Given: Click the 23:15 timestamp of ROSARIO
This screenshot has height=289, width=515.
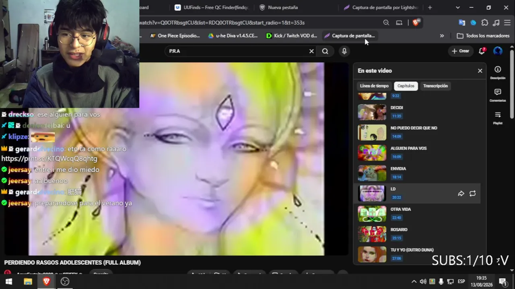Looking at the screenshot, I should pos(396,238).
